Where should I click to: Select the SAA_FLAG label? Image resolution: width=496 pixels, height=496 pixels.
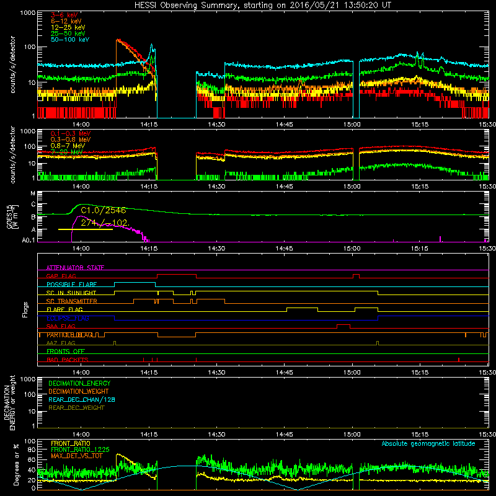click(61, 326)
